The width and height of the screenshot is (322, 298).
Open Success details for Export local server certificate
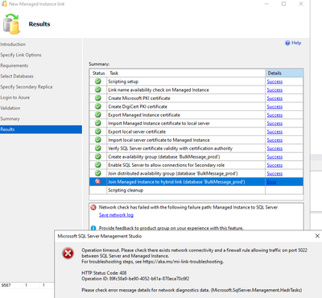(275, 132)
